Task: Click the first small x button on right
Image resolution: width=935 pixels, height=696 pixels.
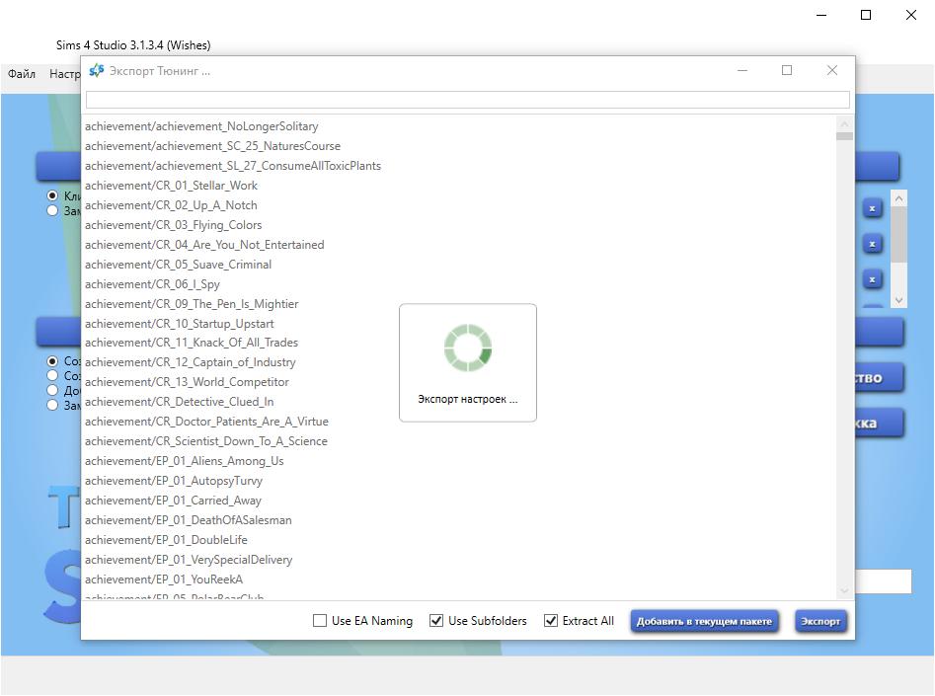Action: pyautogui.click(x=872, y=208)
